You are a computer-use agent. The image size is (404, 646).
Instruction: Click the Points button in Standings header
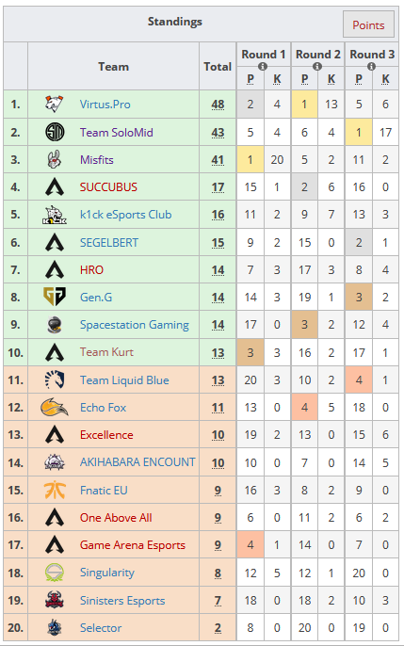[x=368, y=24]
